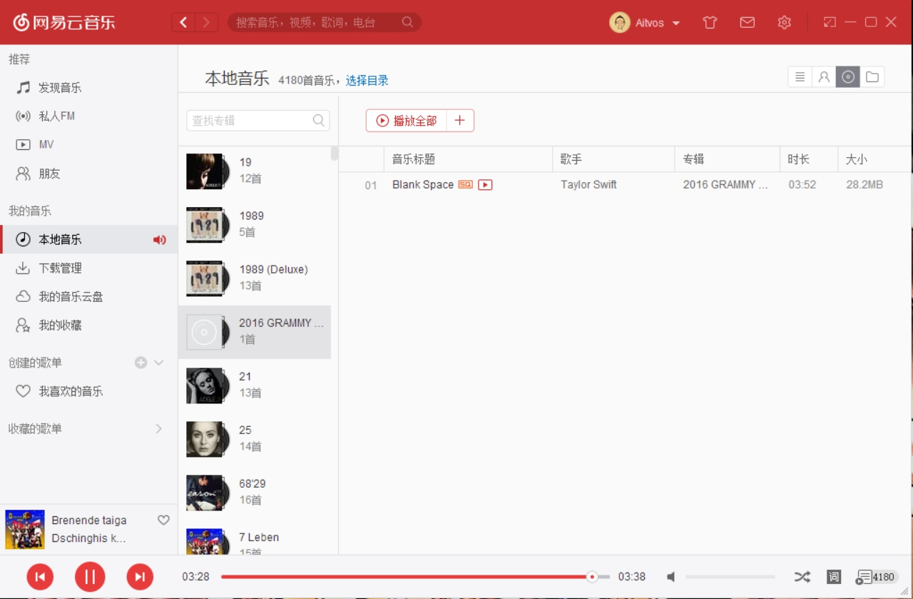Click the Play All button
This screenshot has height=599, width=913.
pyautogui.click(x=407, y=121)
